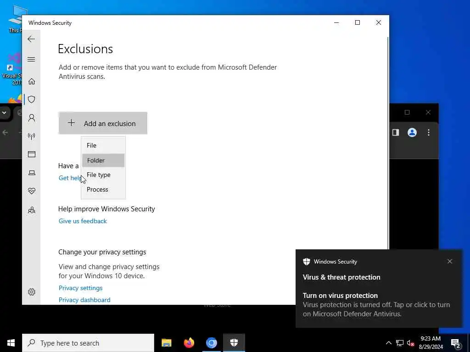
Task: Open the Get help link
Action: click(x=70, y=178)
